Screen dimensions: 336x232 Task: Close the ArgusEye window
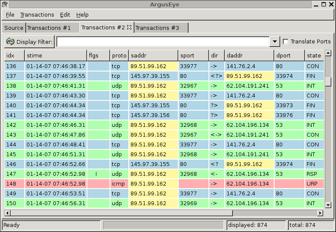(x=331, y=5)
